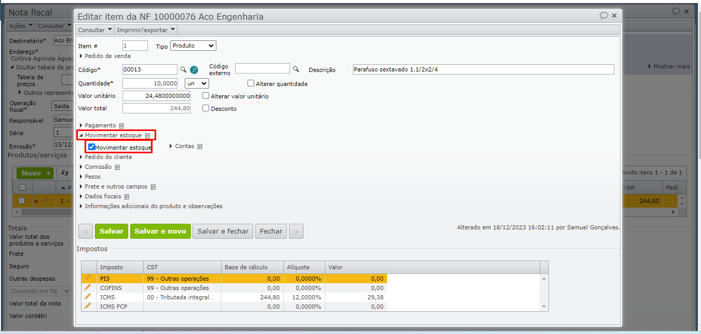Click the teal round icon beside Código search
The width and height of the screenshot is (701, 334).
[x=194, y=69]
